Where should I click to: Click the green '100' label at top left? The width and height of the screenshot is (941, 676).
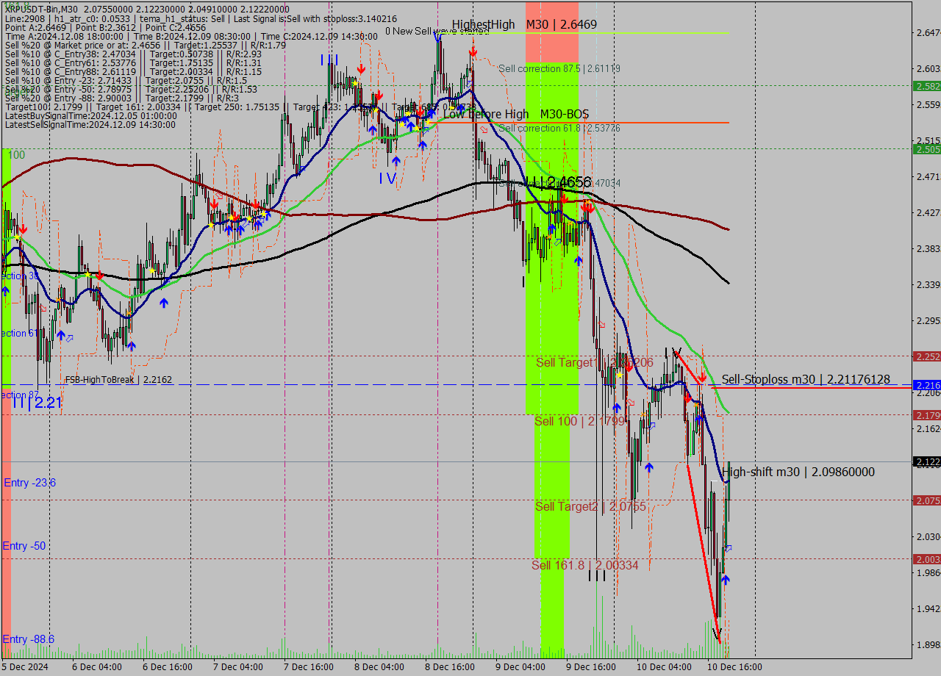coord(16,155)
